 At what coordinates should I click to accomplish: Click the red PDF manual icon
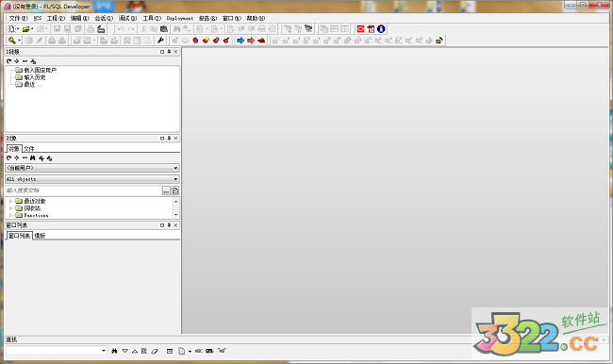(x=371, y=29)
